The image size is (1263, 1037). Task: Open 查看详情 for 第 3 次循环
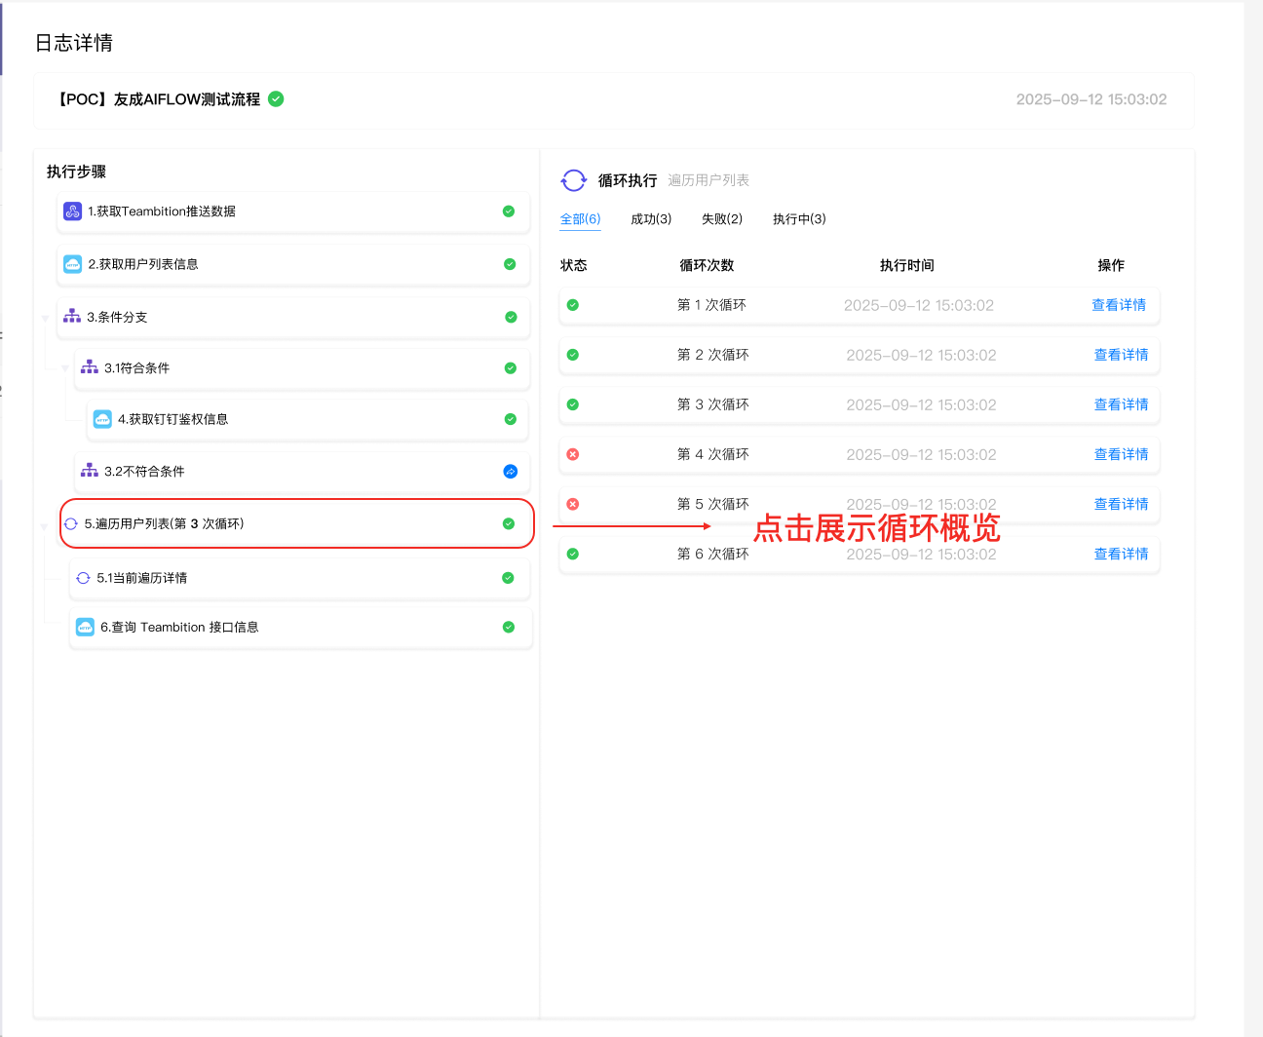click(1122, 404)
